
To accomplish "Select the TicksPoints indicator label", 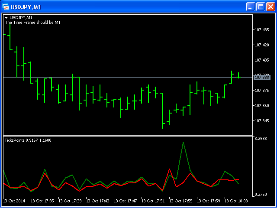I will (28, 140).
